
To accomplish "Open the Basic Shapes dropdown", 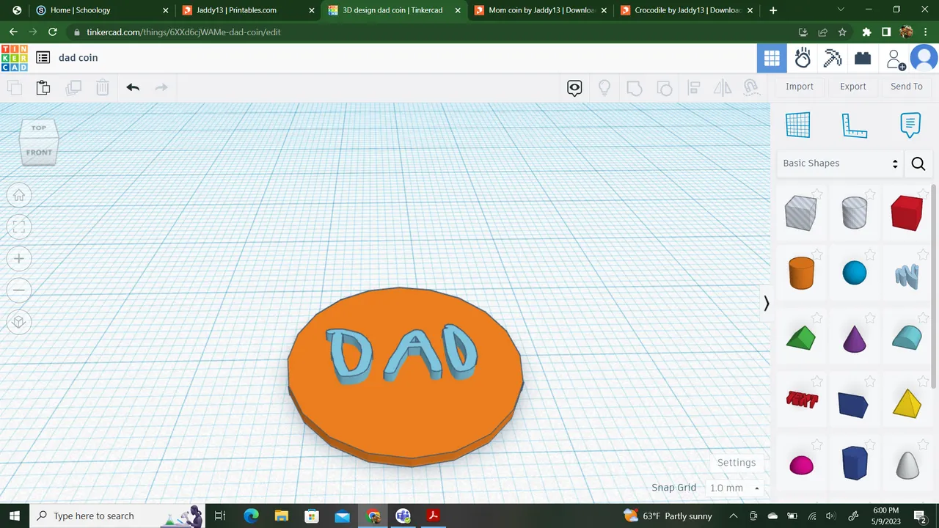I will click(839, 163).
